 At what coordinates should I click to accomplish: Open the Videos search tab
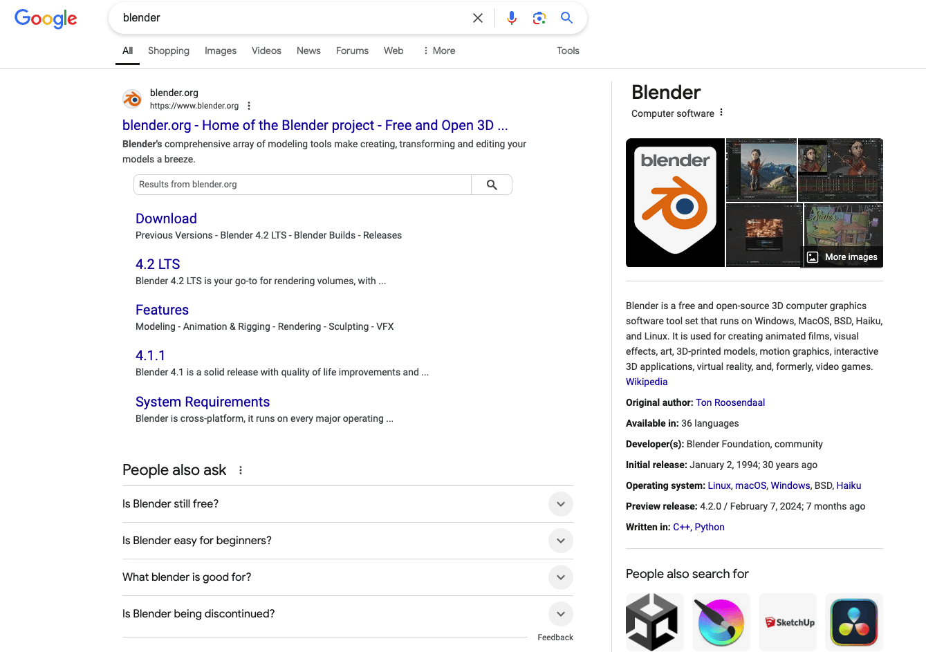[266, 50]
